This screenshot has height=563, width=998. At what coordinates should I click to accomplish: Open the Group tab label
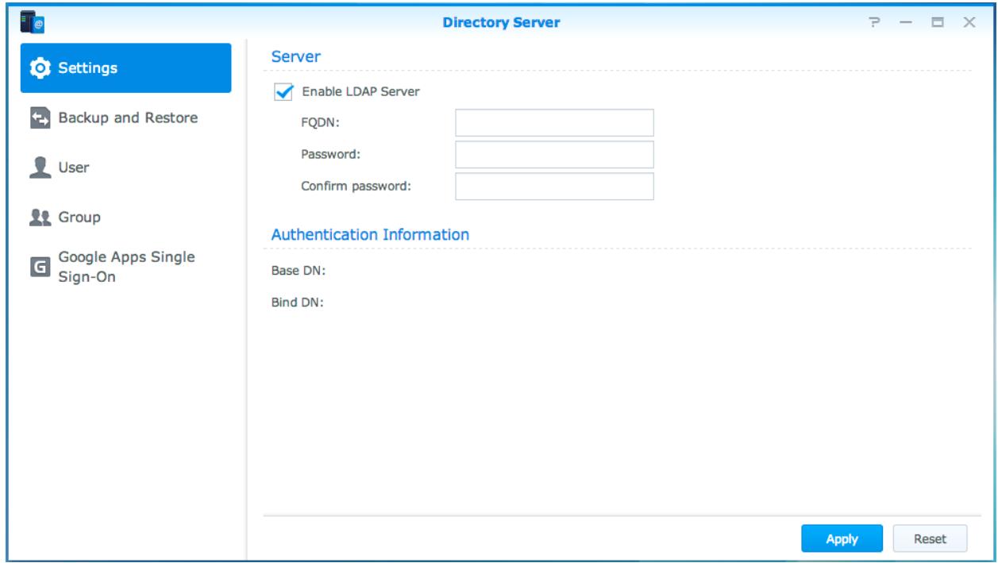pyautogui.click(x=79, y=217)
